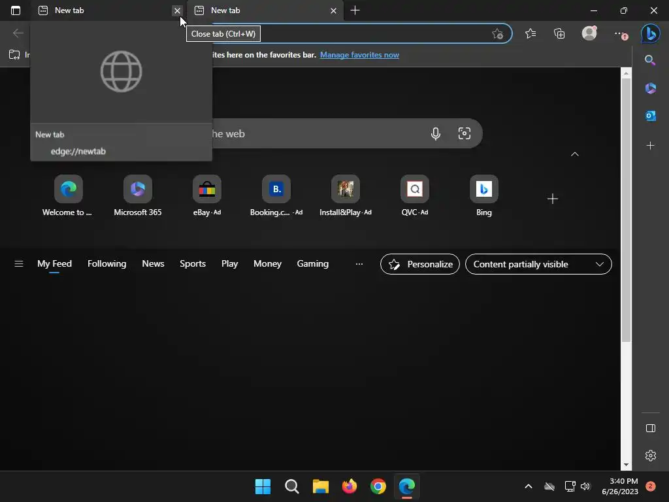Open Content partially visible dropdown
This screenshot has height=502, width=669.
click(538, 264)
